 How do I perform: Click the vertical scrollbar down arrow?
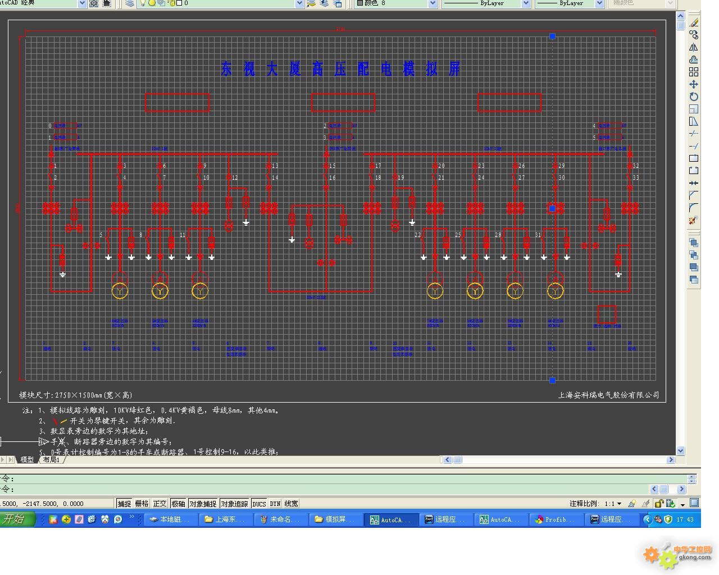point(681,451)
